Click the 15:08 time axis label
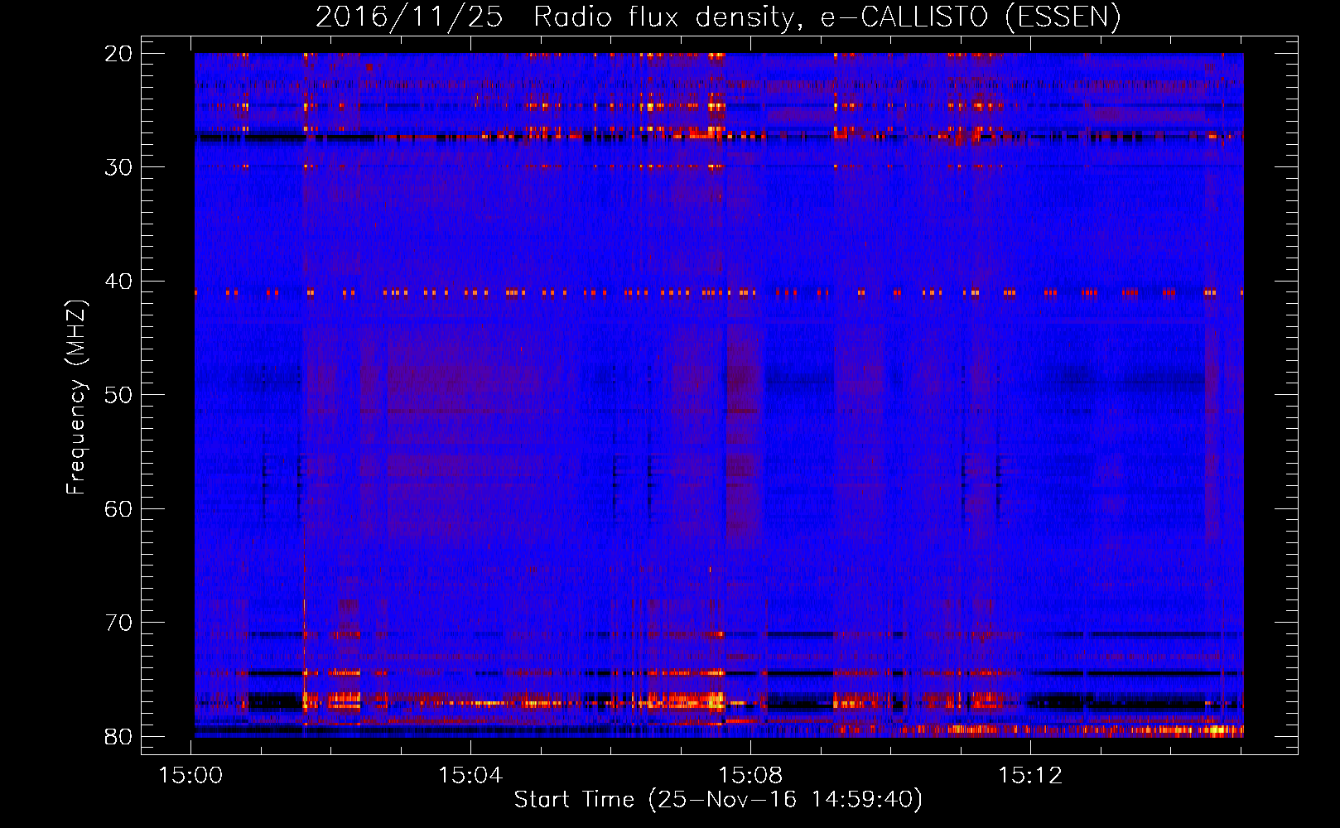Image resolution: width=1340 pixels, height=828 pixels. [x=750, y=776]
